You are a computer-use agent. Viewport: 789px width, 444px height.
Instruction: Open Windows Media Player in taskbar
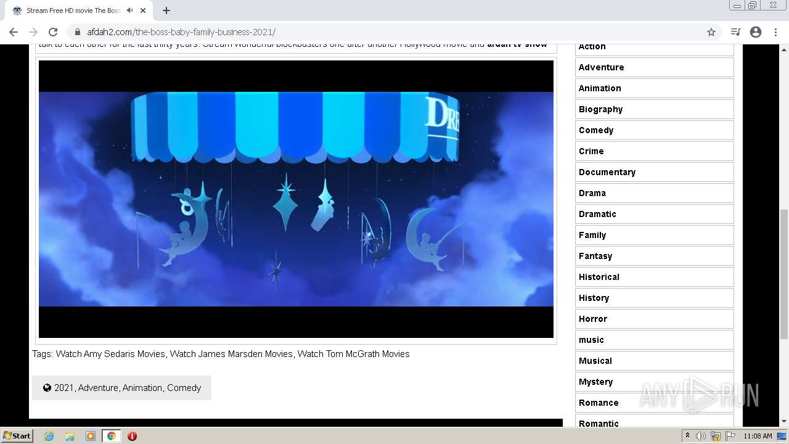click(91, 436)
